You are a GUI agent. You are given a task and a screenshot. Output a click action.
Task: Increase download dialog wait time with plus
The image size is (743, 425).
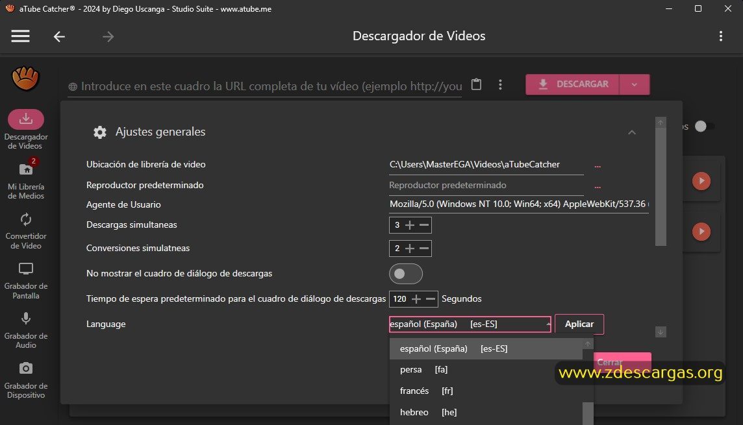coord(416,298)
